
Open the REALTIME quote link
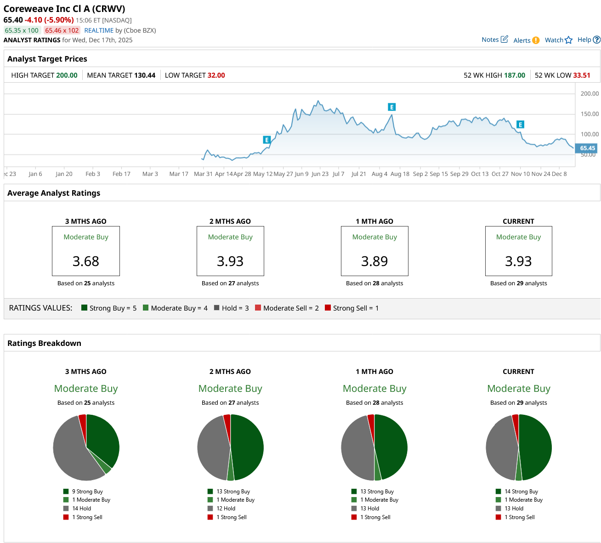[x=99, y=30]
